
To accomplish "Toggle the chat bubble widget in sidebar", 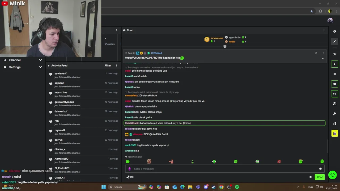I will click(334, 84).
